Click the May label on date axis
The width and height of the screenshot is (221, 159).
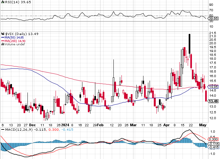(203, 125)
